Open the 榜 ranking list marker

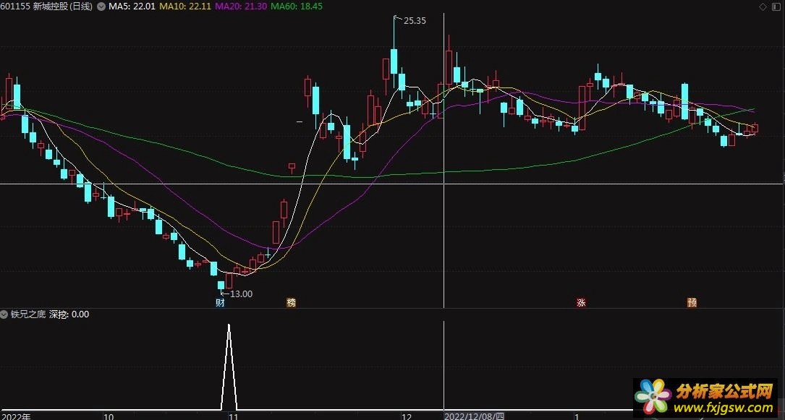[291, 302]
